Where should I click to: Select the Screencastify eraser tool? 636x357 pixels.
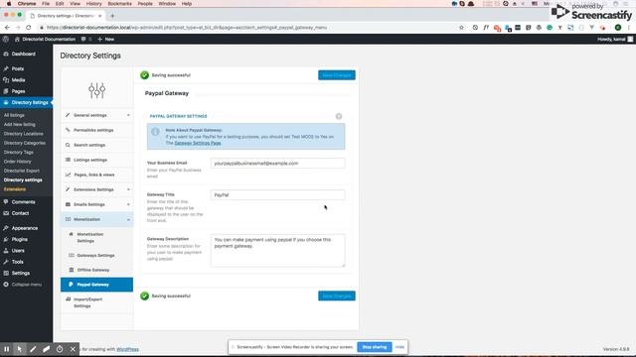pyautogui.click(x=47, y=349)
